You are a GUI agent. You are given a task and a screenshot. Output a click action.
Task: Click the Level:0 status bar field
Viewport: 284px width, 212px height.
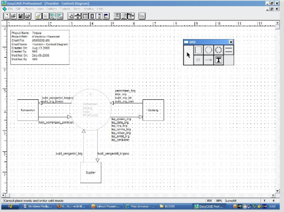pyautogui.click(x=242, y=200)
